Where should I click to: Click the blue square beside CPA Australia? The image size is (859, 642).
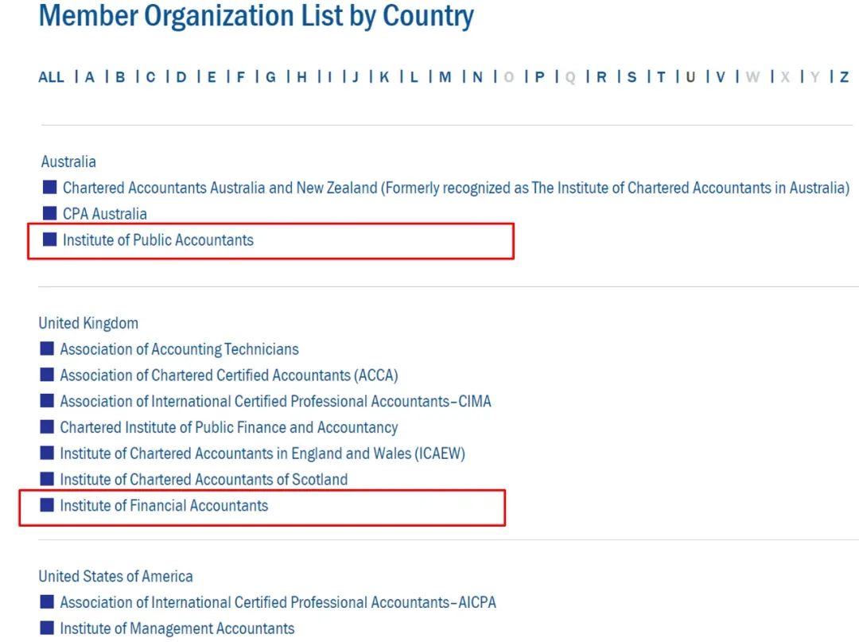pyautogui.click(x=50, y=213)
